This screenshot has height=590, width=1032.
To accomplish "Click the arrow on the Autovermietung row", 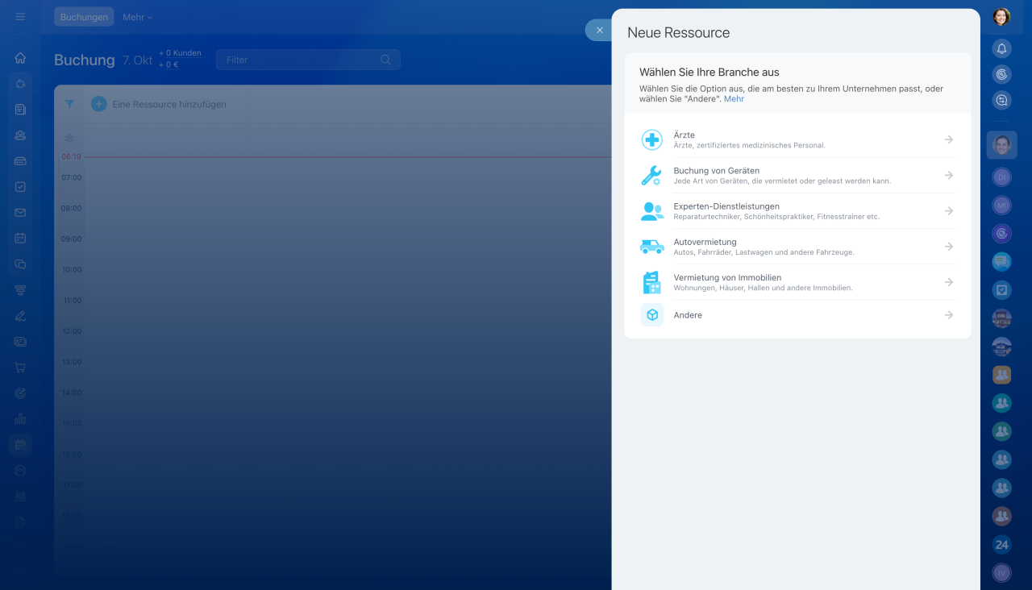I will [949, 247].
